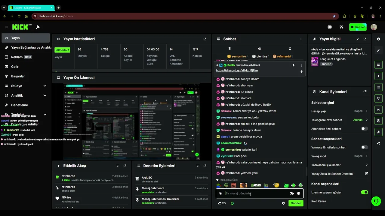This screenshot has height=216, width=385.
Task: Click the MIX icon in the top header
Action: click(x=330, y=27)
